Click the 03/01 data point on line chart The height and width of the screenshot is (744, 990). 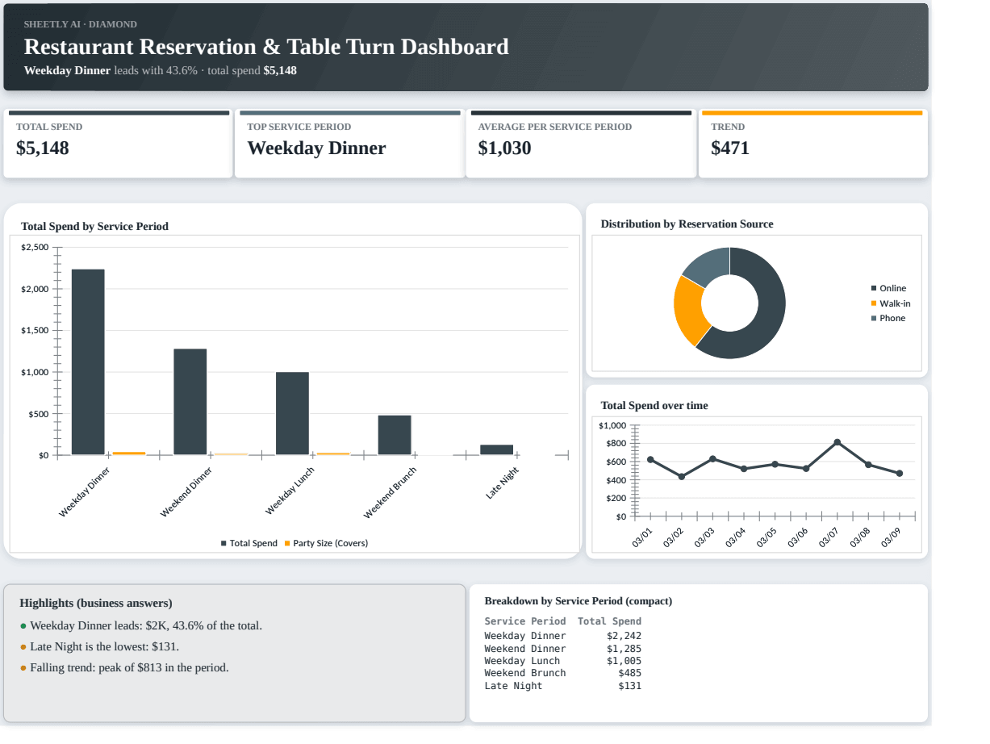(x=650, y=460)
